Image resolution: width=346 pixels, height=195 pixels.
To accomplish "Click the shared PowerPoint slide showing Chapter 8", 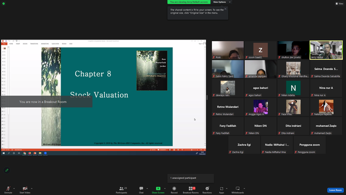I will tap(107, 96).
